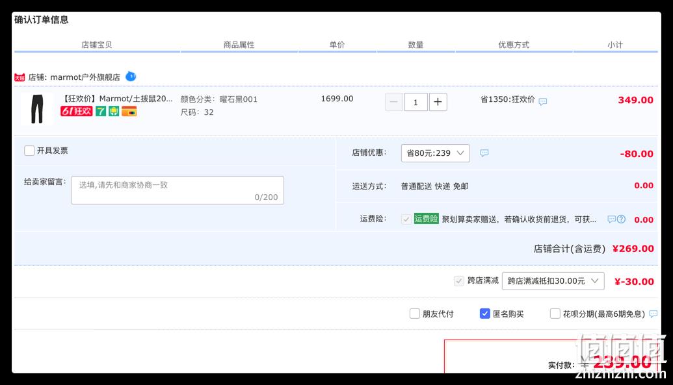Click the 商品属性 column header
The height and width of the screenshot is (385, 673).
click(239, 45)
